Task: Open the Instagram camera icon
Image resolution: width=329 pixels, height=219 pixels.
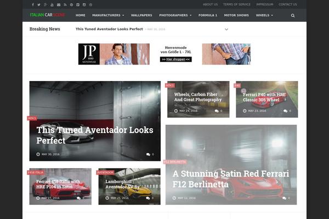Action: click(84, 4)
